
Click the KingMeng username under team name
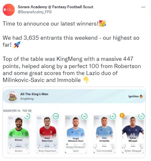pyautogui.click(x=27, y=99)
